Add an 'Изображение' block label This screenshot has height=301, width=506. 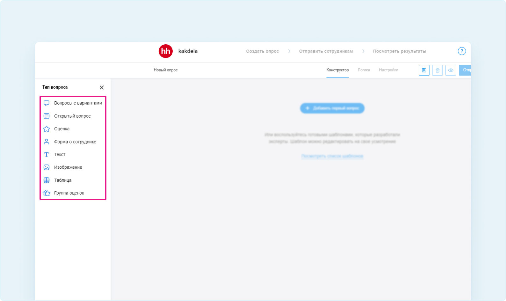[x=68, y=167]
